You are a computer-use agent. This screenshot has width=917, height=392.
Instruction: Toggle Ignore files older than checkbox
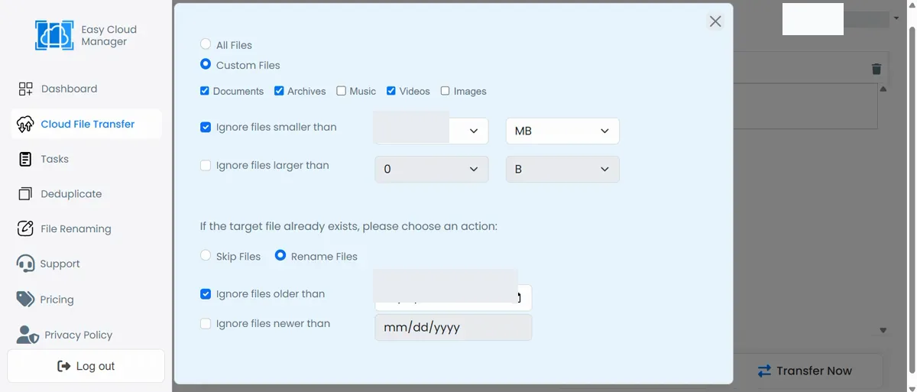(206, 293)
